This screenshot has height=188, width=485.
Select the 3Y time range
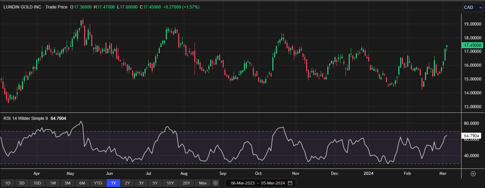click(141, 183)
